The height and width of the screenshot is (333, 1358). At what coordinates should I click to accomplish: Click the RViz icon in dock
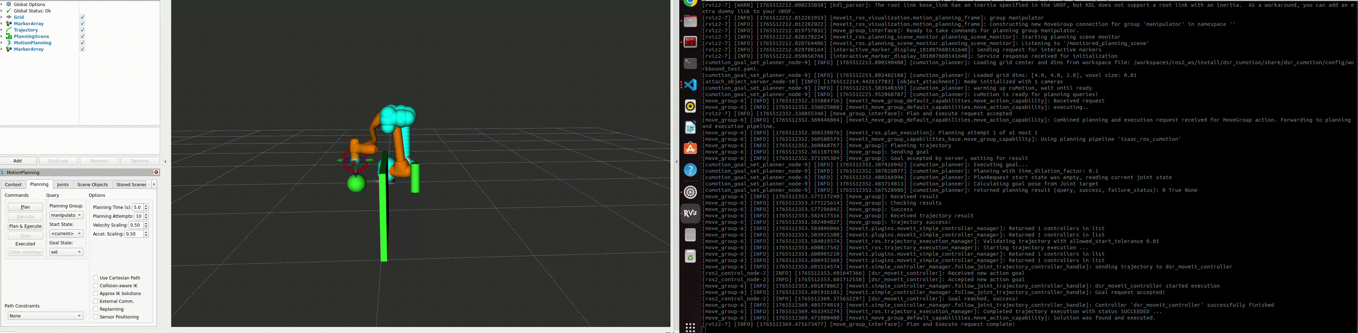tap(690, 213)
